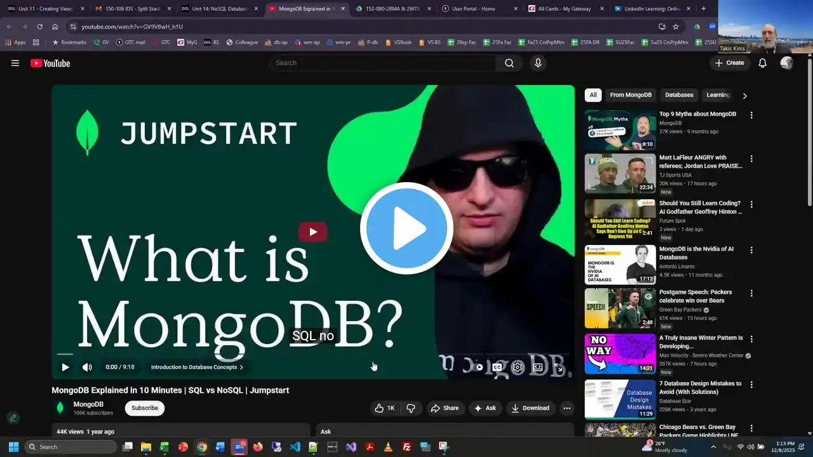Screen dimensions: 813x457
Task: Click the address bar URL
Action: click(x=132, y=27)
